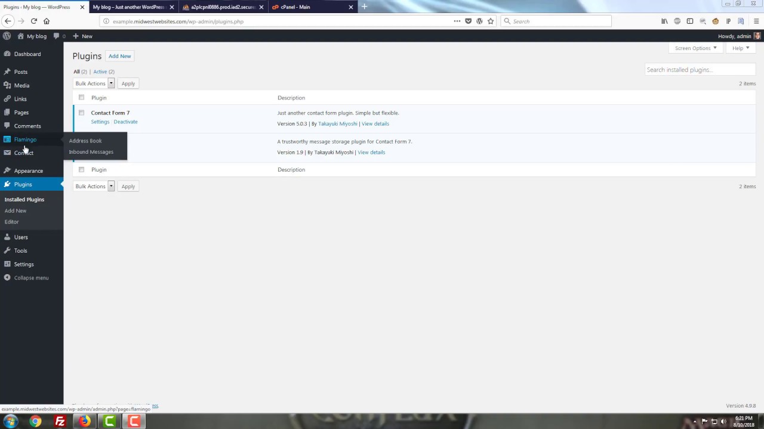This screenshot has width=764, height=429.
Task: Open Users section in sidebar
Action: coord(21,237)
